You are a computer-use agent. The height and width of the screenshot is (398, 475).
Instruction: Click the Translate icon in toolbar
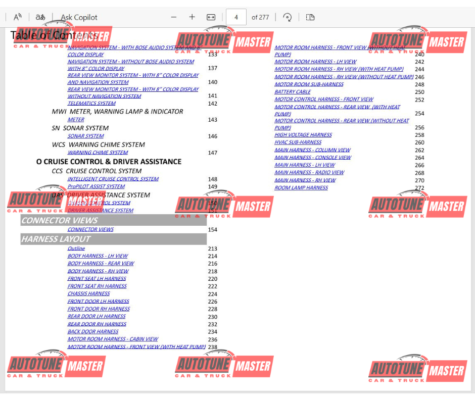(40, 17)
